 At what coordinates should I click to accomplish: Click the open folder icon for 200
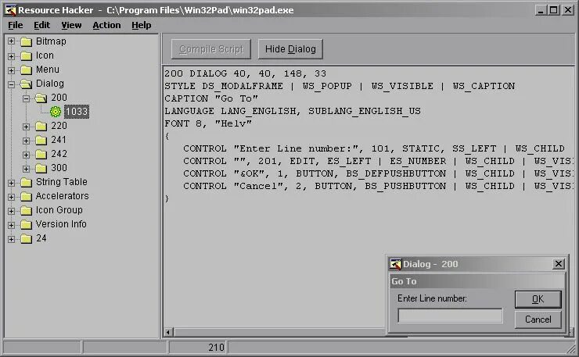tap(41, 98)
